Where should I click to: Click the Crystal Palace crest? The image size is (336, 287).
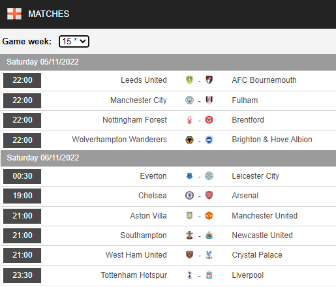209,255
